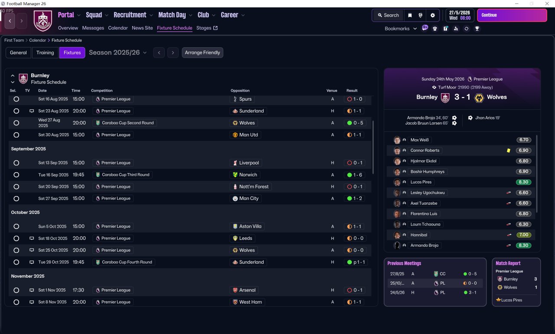Image resolution: width=555 pixels, height=334 pixels.
Task: Go forward with the header forward arrow
Action: click(22, 20)
